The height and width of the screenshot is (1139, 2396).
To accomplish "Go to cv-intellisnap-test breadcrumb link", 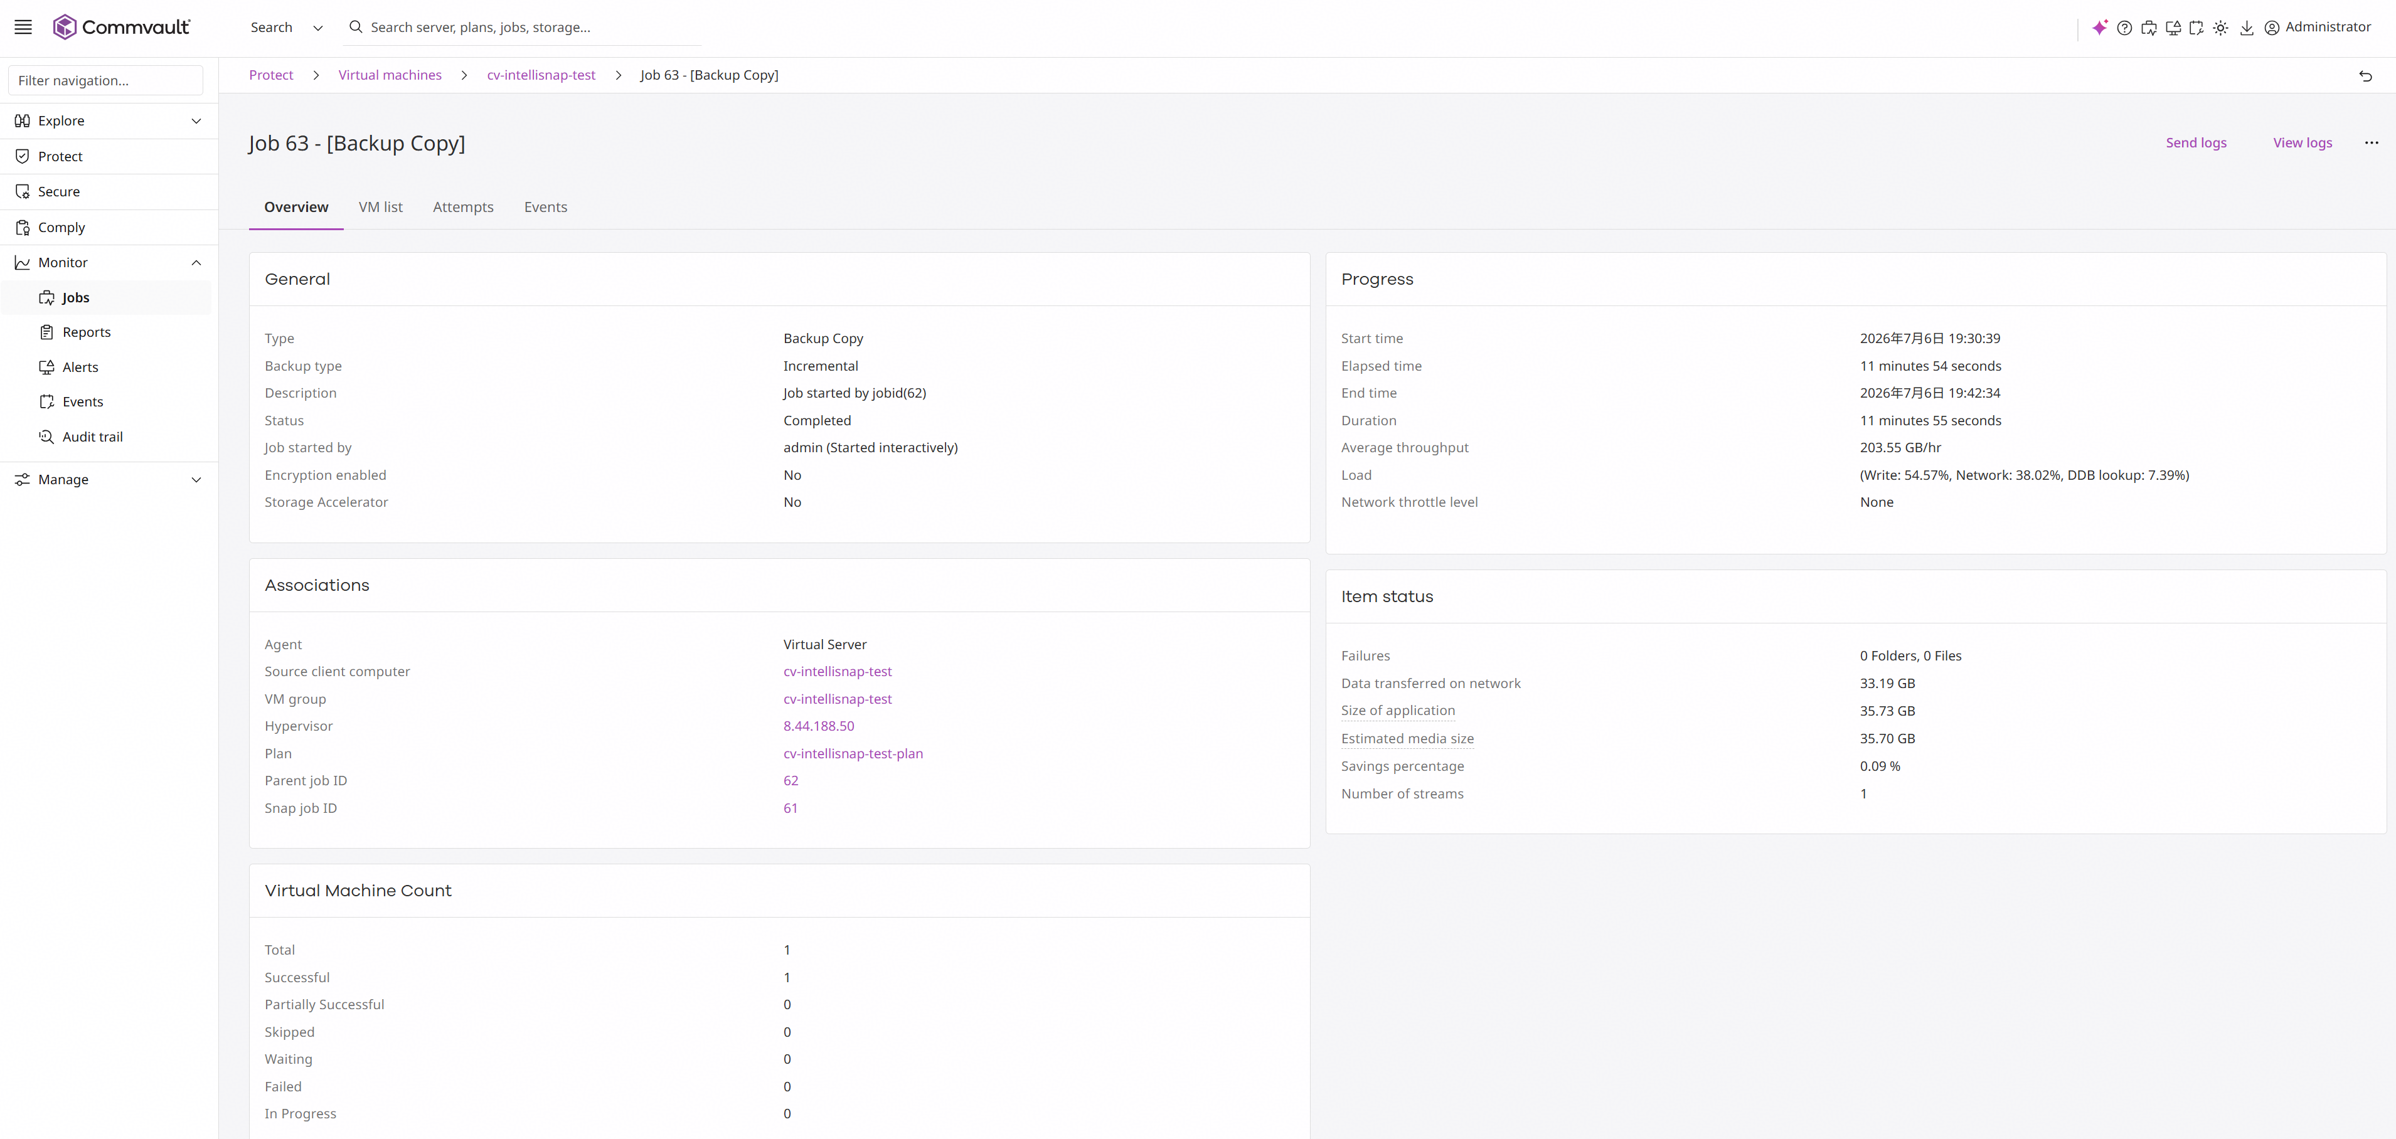I will [541, 75].
